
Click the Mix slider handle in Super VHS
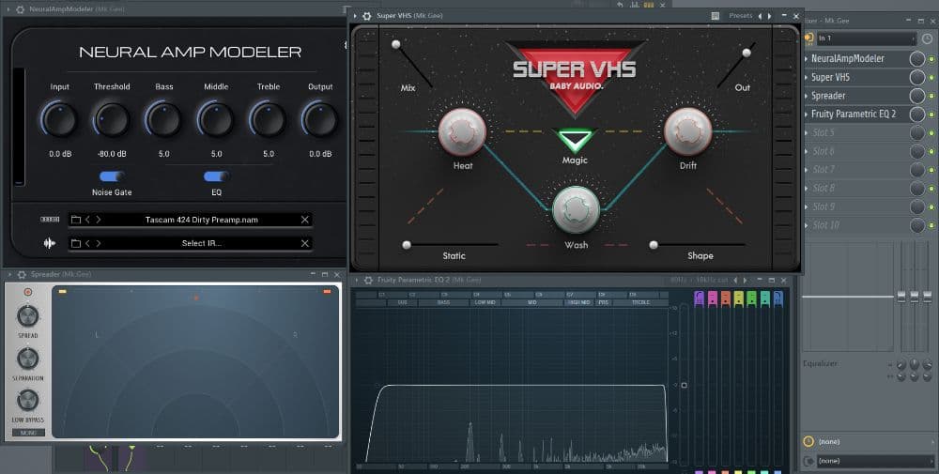coord(396,44)
